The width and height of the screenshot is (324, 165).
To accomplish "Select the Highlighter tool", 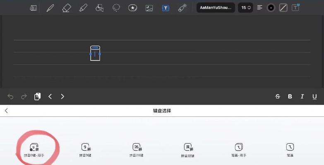I will click(x=83, y=8).
